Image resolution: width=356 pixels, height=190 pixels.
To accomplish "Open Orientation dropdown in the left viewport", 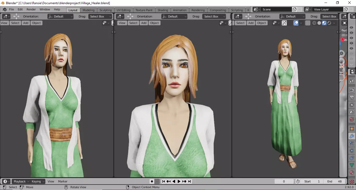I will click(61, 16).
